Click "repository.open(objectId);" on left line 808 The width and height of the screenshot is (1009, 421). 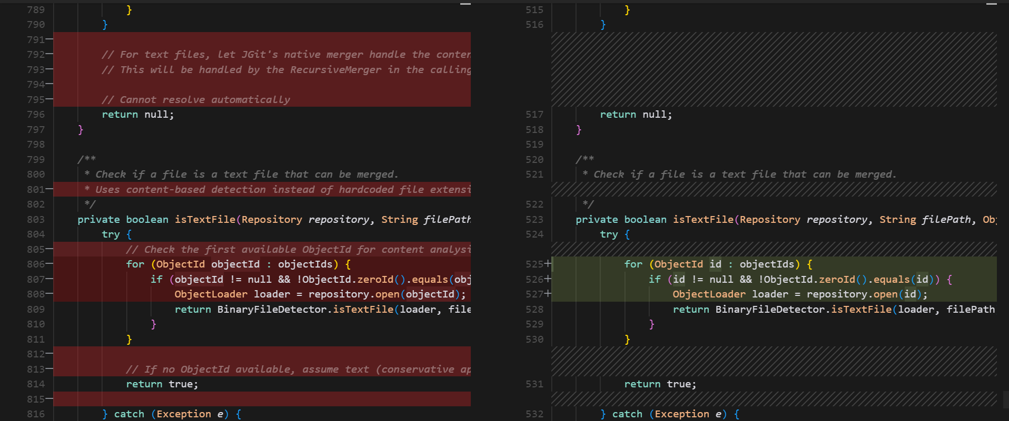387,294
